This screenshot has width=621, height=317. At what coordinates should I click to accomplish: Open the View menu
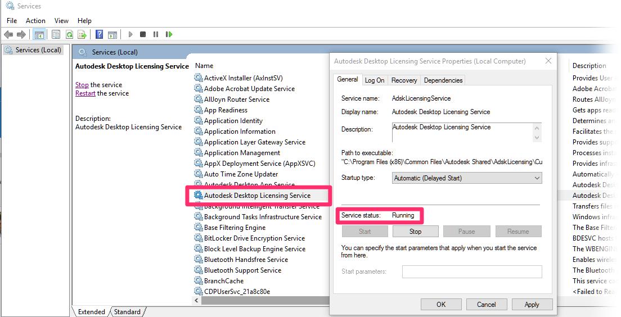(x=61, y=21)
